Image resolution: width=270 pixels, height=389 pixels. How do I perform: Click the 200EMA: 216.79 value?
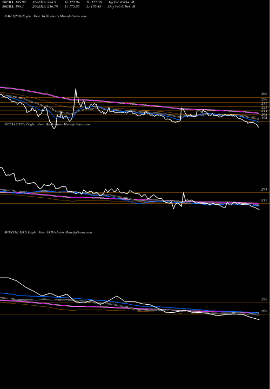click(44, 6)
